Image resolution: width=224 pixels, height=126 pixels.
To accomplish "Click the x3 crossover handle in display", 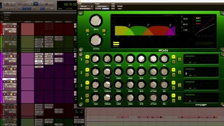I will click(x=170, y=26).
